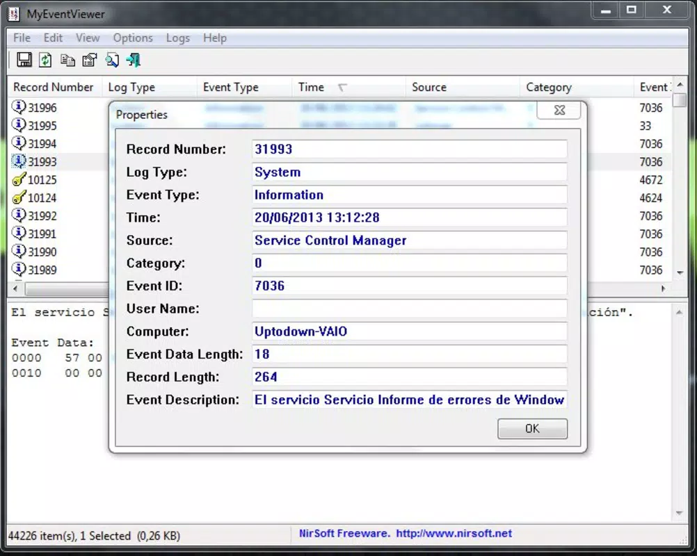The height and width of the screenshot is (556, 697).
Task: Open the Edit menu
Action: pyautogui.click(x=53, y=38)
